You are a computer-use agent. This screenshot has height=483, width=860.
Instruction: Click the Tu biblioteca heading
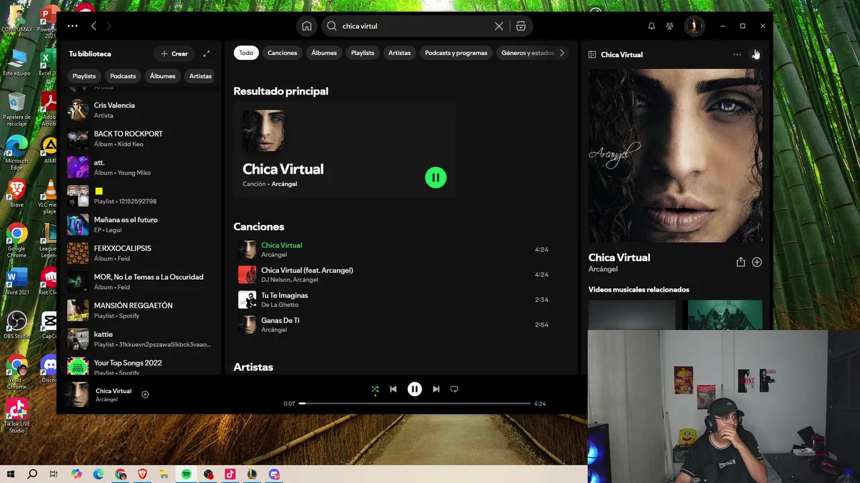pyautogui.click(x=90, y=54)
